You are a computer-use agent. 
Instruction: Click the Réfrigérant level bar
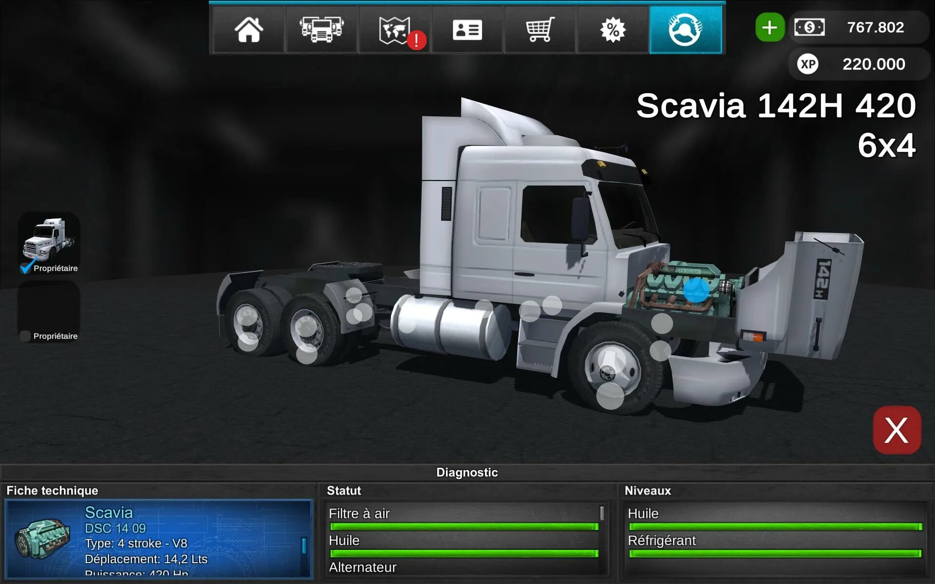click(x=775, y=553)
